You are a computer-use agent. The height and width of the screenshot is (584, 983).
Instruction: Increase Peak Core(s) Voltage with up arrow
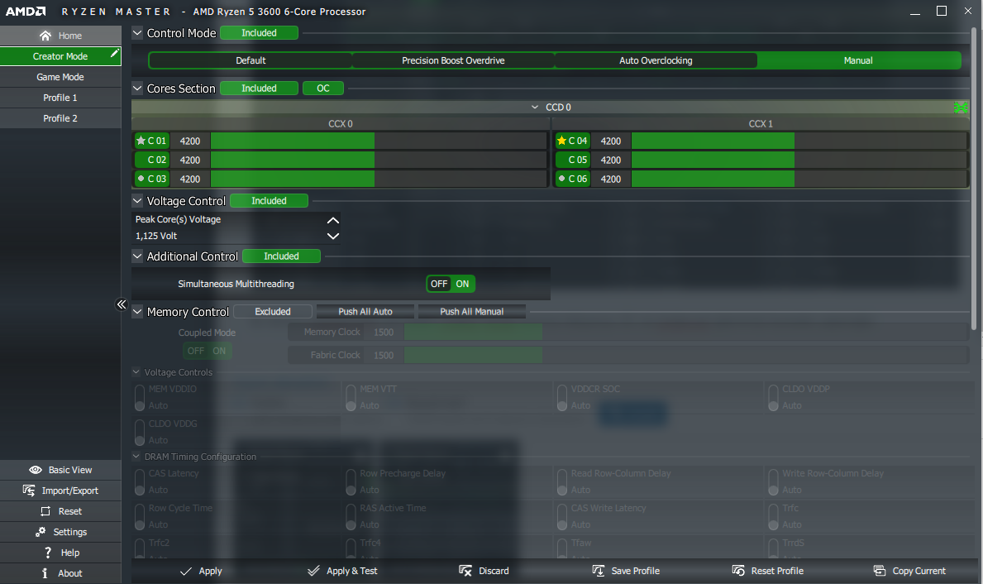tap(333, 220)
